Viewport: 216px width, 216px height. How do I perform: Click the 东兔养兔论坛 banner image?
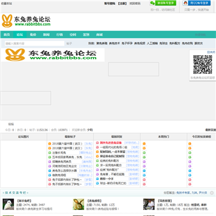(53, 55)
